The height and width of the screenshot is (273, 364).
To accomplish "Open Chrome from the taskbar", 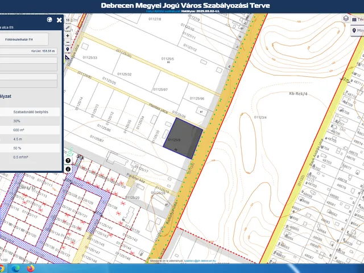I will click(x=2, y=268).
